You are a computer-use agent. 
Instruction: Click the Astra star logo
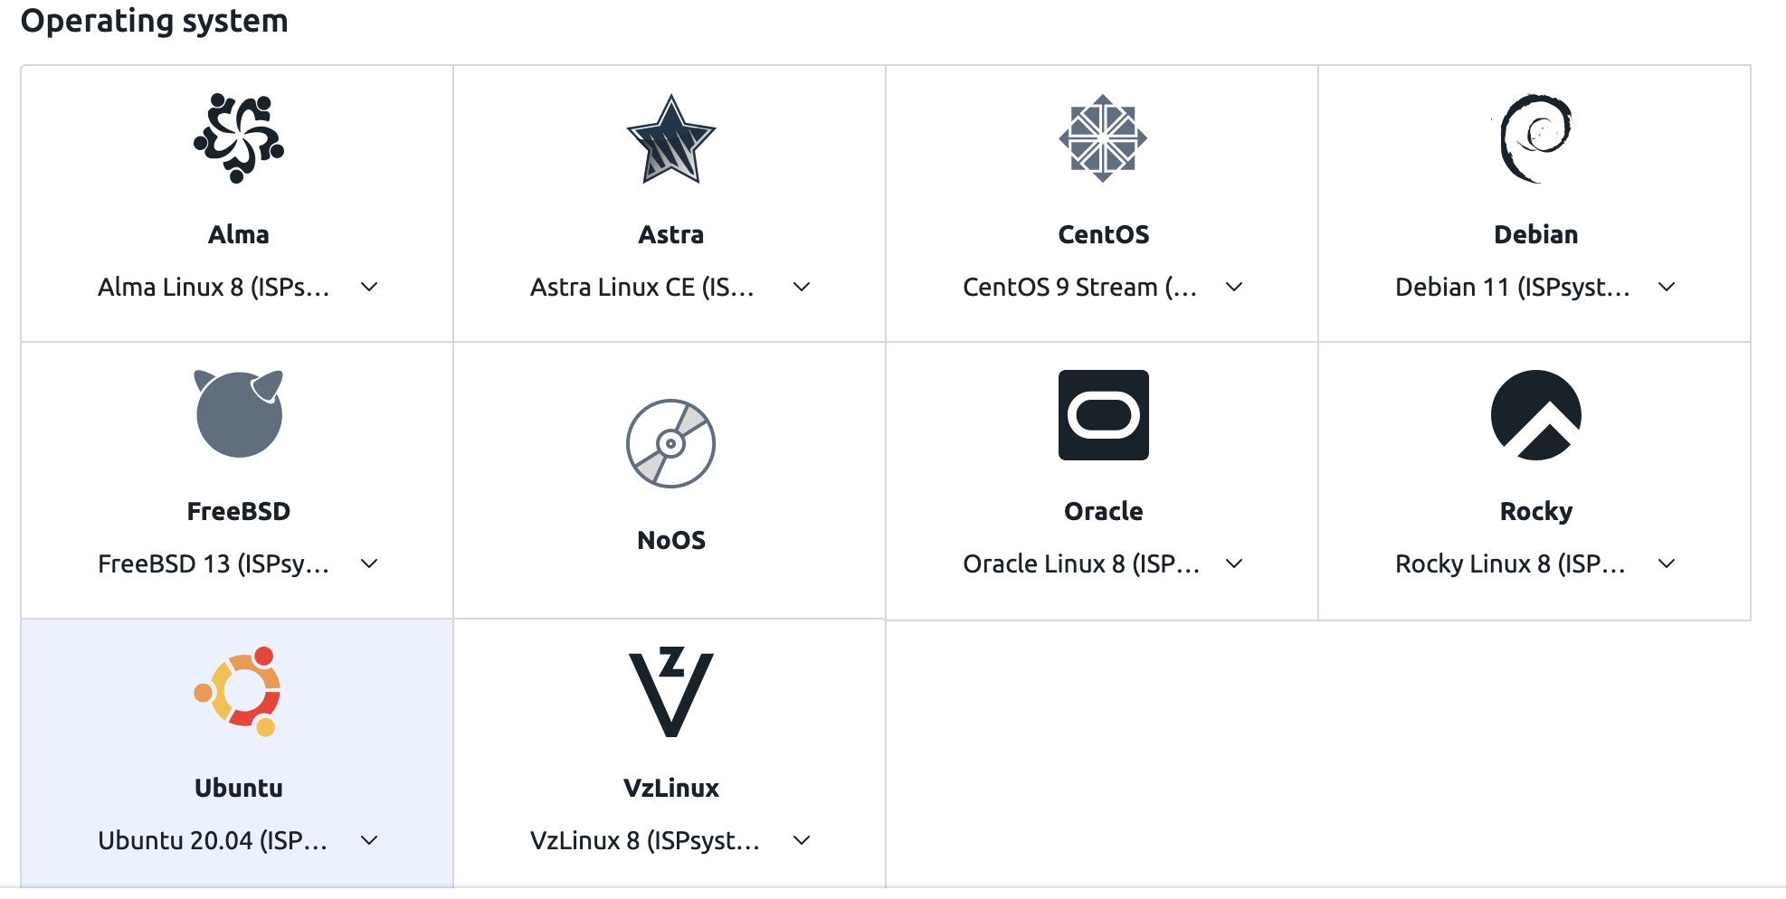pos(670,140)
